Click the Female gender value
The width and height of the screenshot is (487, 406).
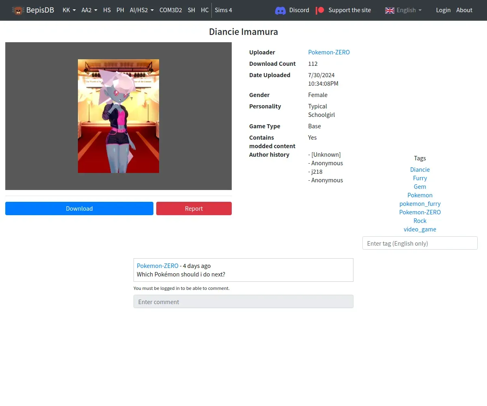(318, 95)
